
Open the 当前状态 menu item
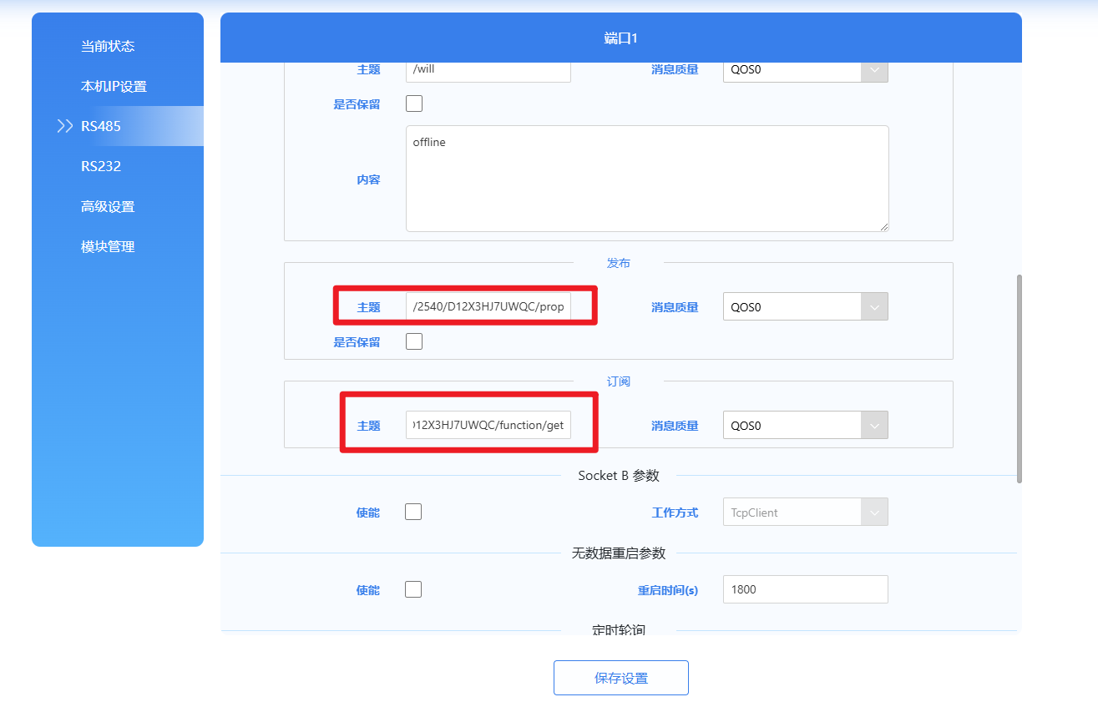click(x=107, y=46)
